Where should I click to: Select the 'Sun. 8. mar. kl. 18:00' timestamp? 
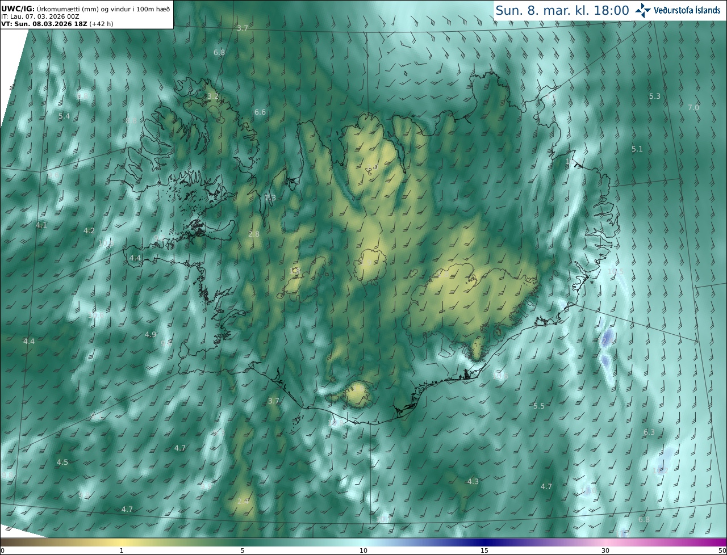562,11
